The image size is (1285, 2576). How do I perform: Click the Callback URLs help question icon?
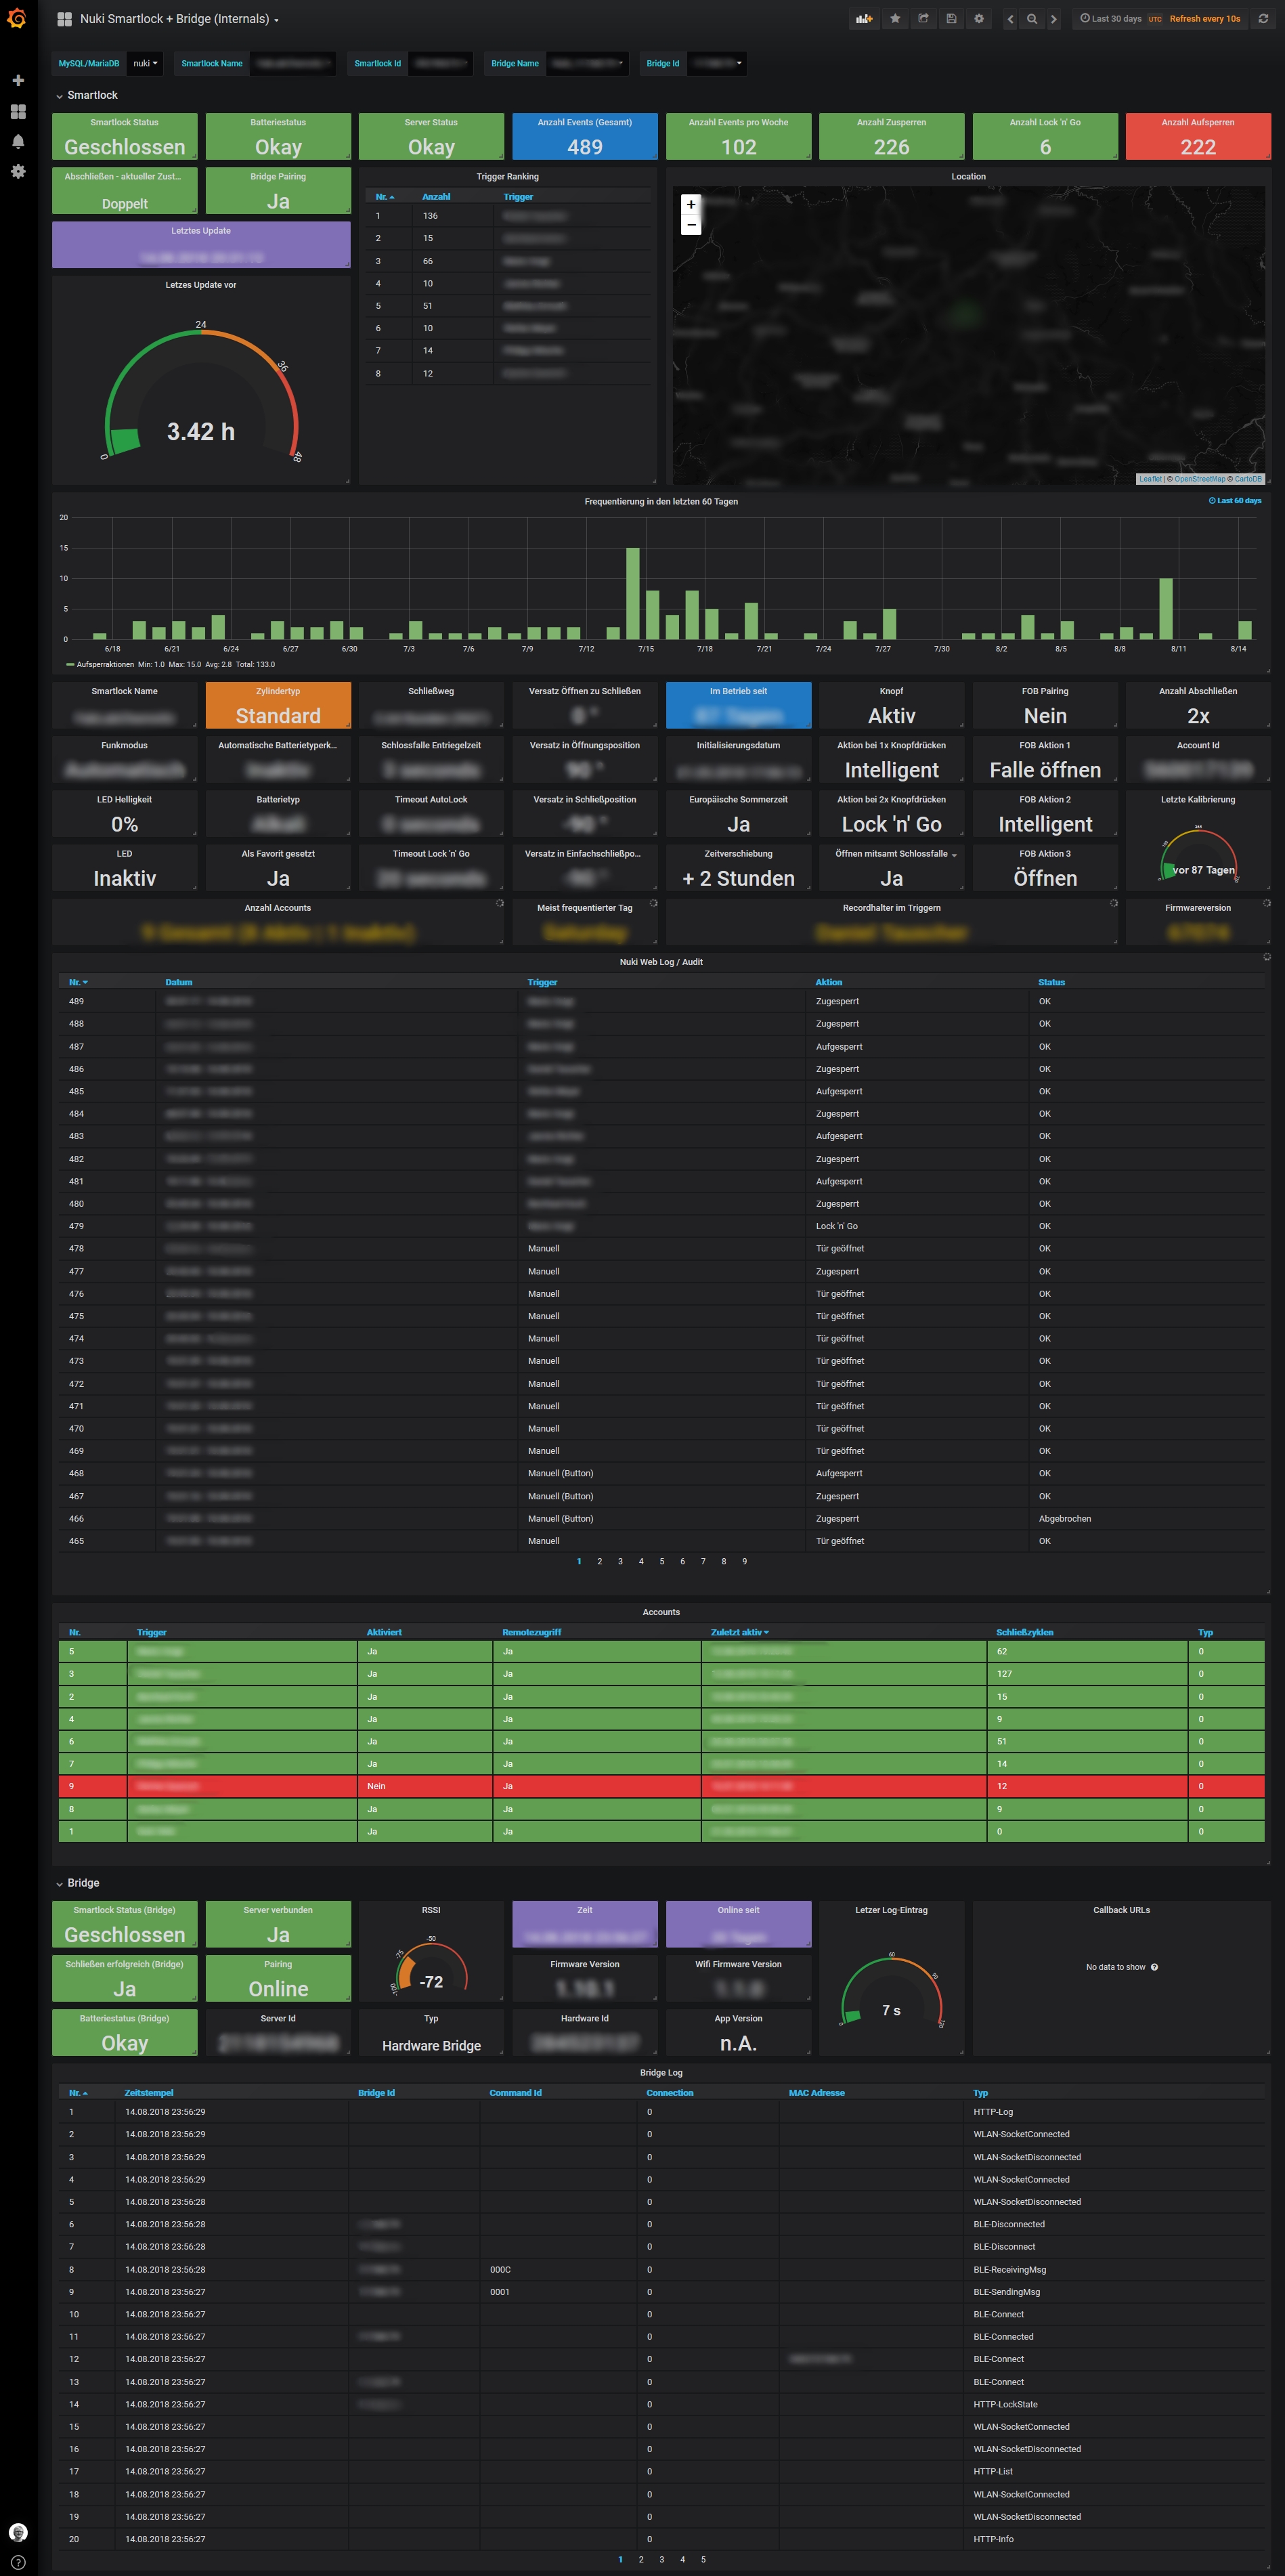pos(1154,1967)
